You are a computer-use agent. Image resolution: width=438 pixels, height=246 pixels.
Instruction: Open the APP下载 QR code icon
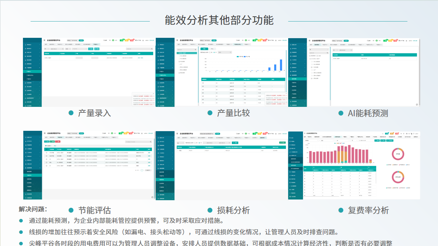[x=136, y=40]
